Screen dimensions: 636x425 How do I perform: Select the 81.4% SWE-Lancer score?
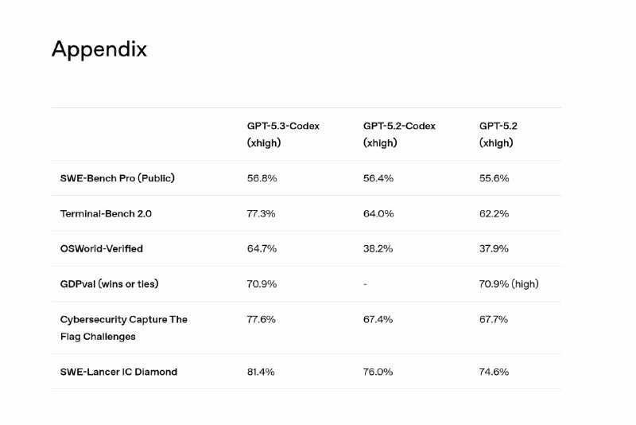point(262,372)
